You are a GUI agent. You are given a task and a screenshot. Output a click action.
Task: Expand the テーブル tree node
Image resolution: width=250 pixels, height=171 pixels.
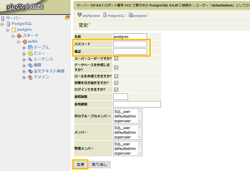point(24,48)
